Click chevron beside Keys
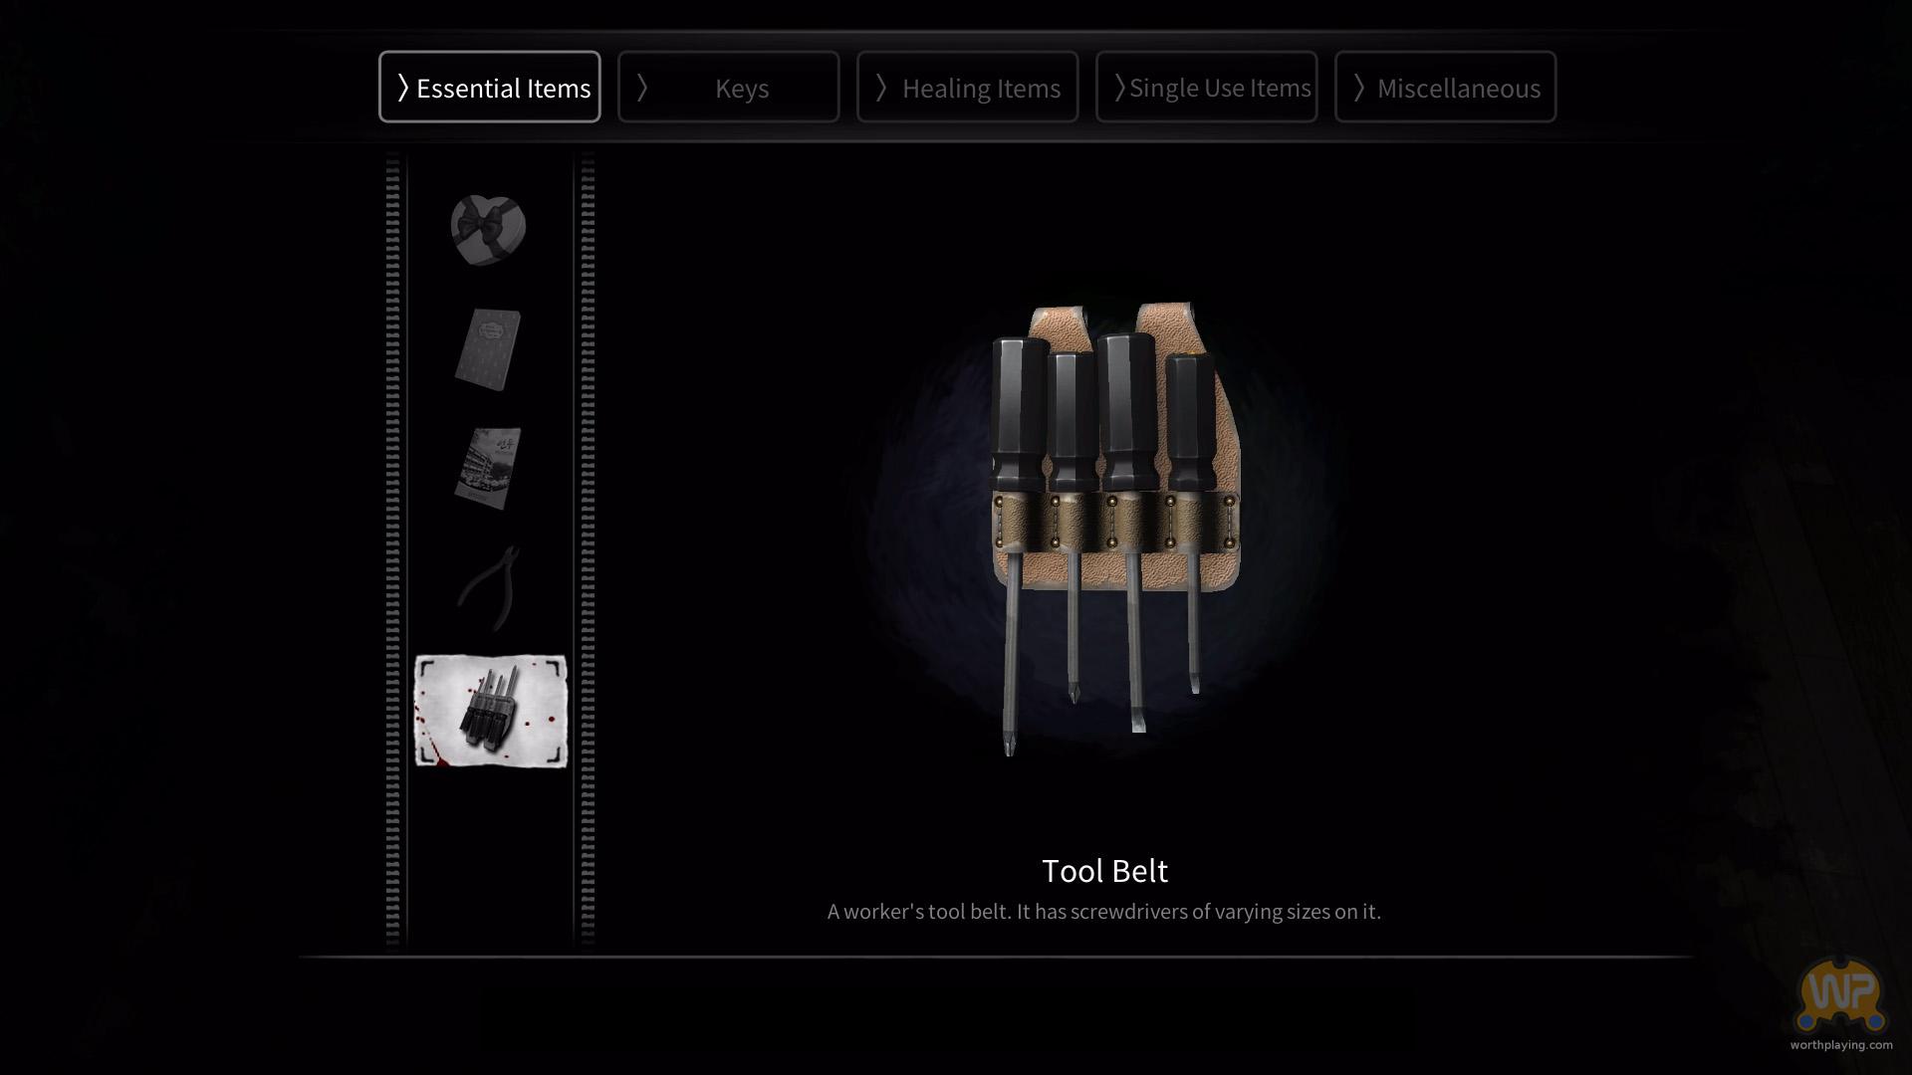The width and height of the screenshot is (1912, 1075). (642, 88)
